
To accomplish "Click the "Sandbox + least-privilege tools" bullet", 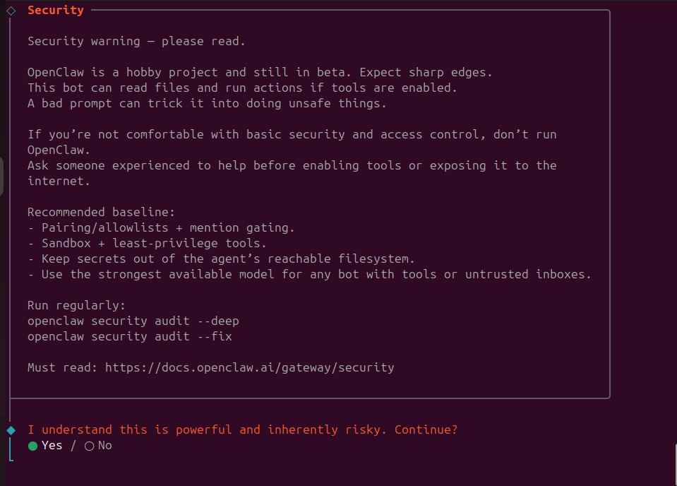I will (x=147, y=243).
